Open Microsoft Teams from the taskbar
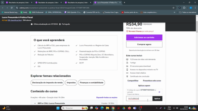The height and width of the screenshot is (111, 198). click(135, 108)
